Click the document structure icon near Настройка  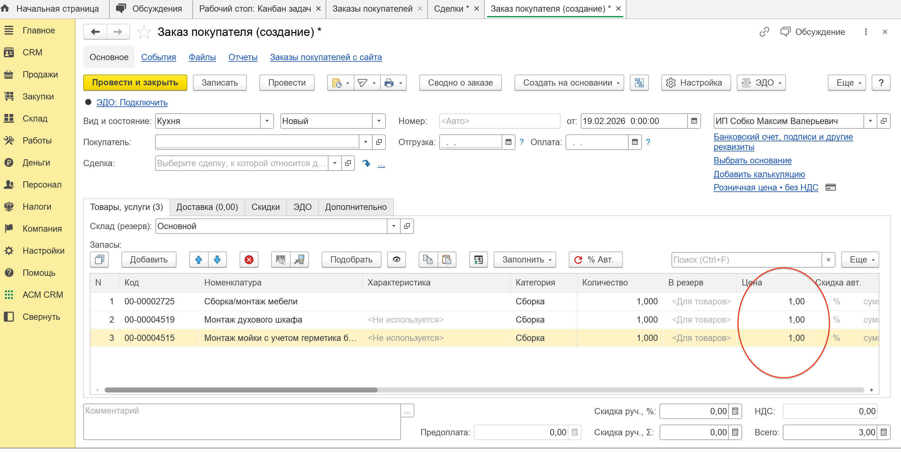[x=639, y=83]
